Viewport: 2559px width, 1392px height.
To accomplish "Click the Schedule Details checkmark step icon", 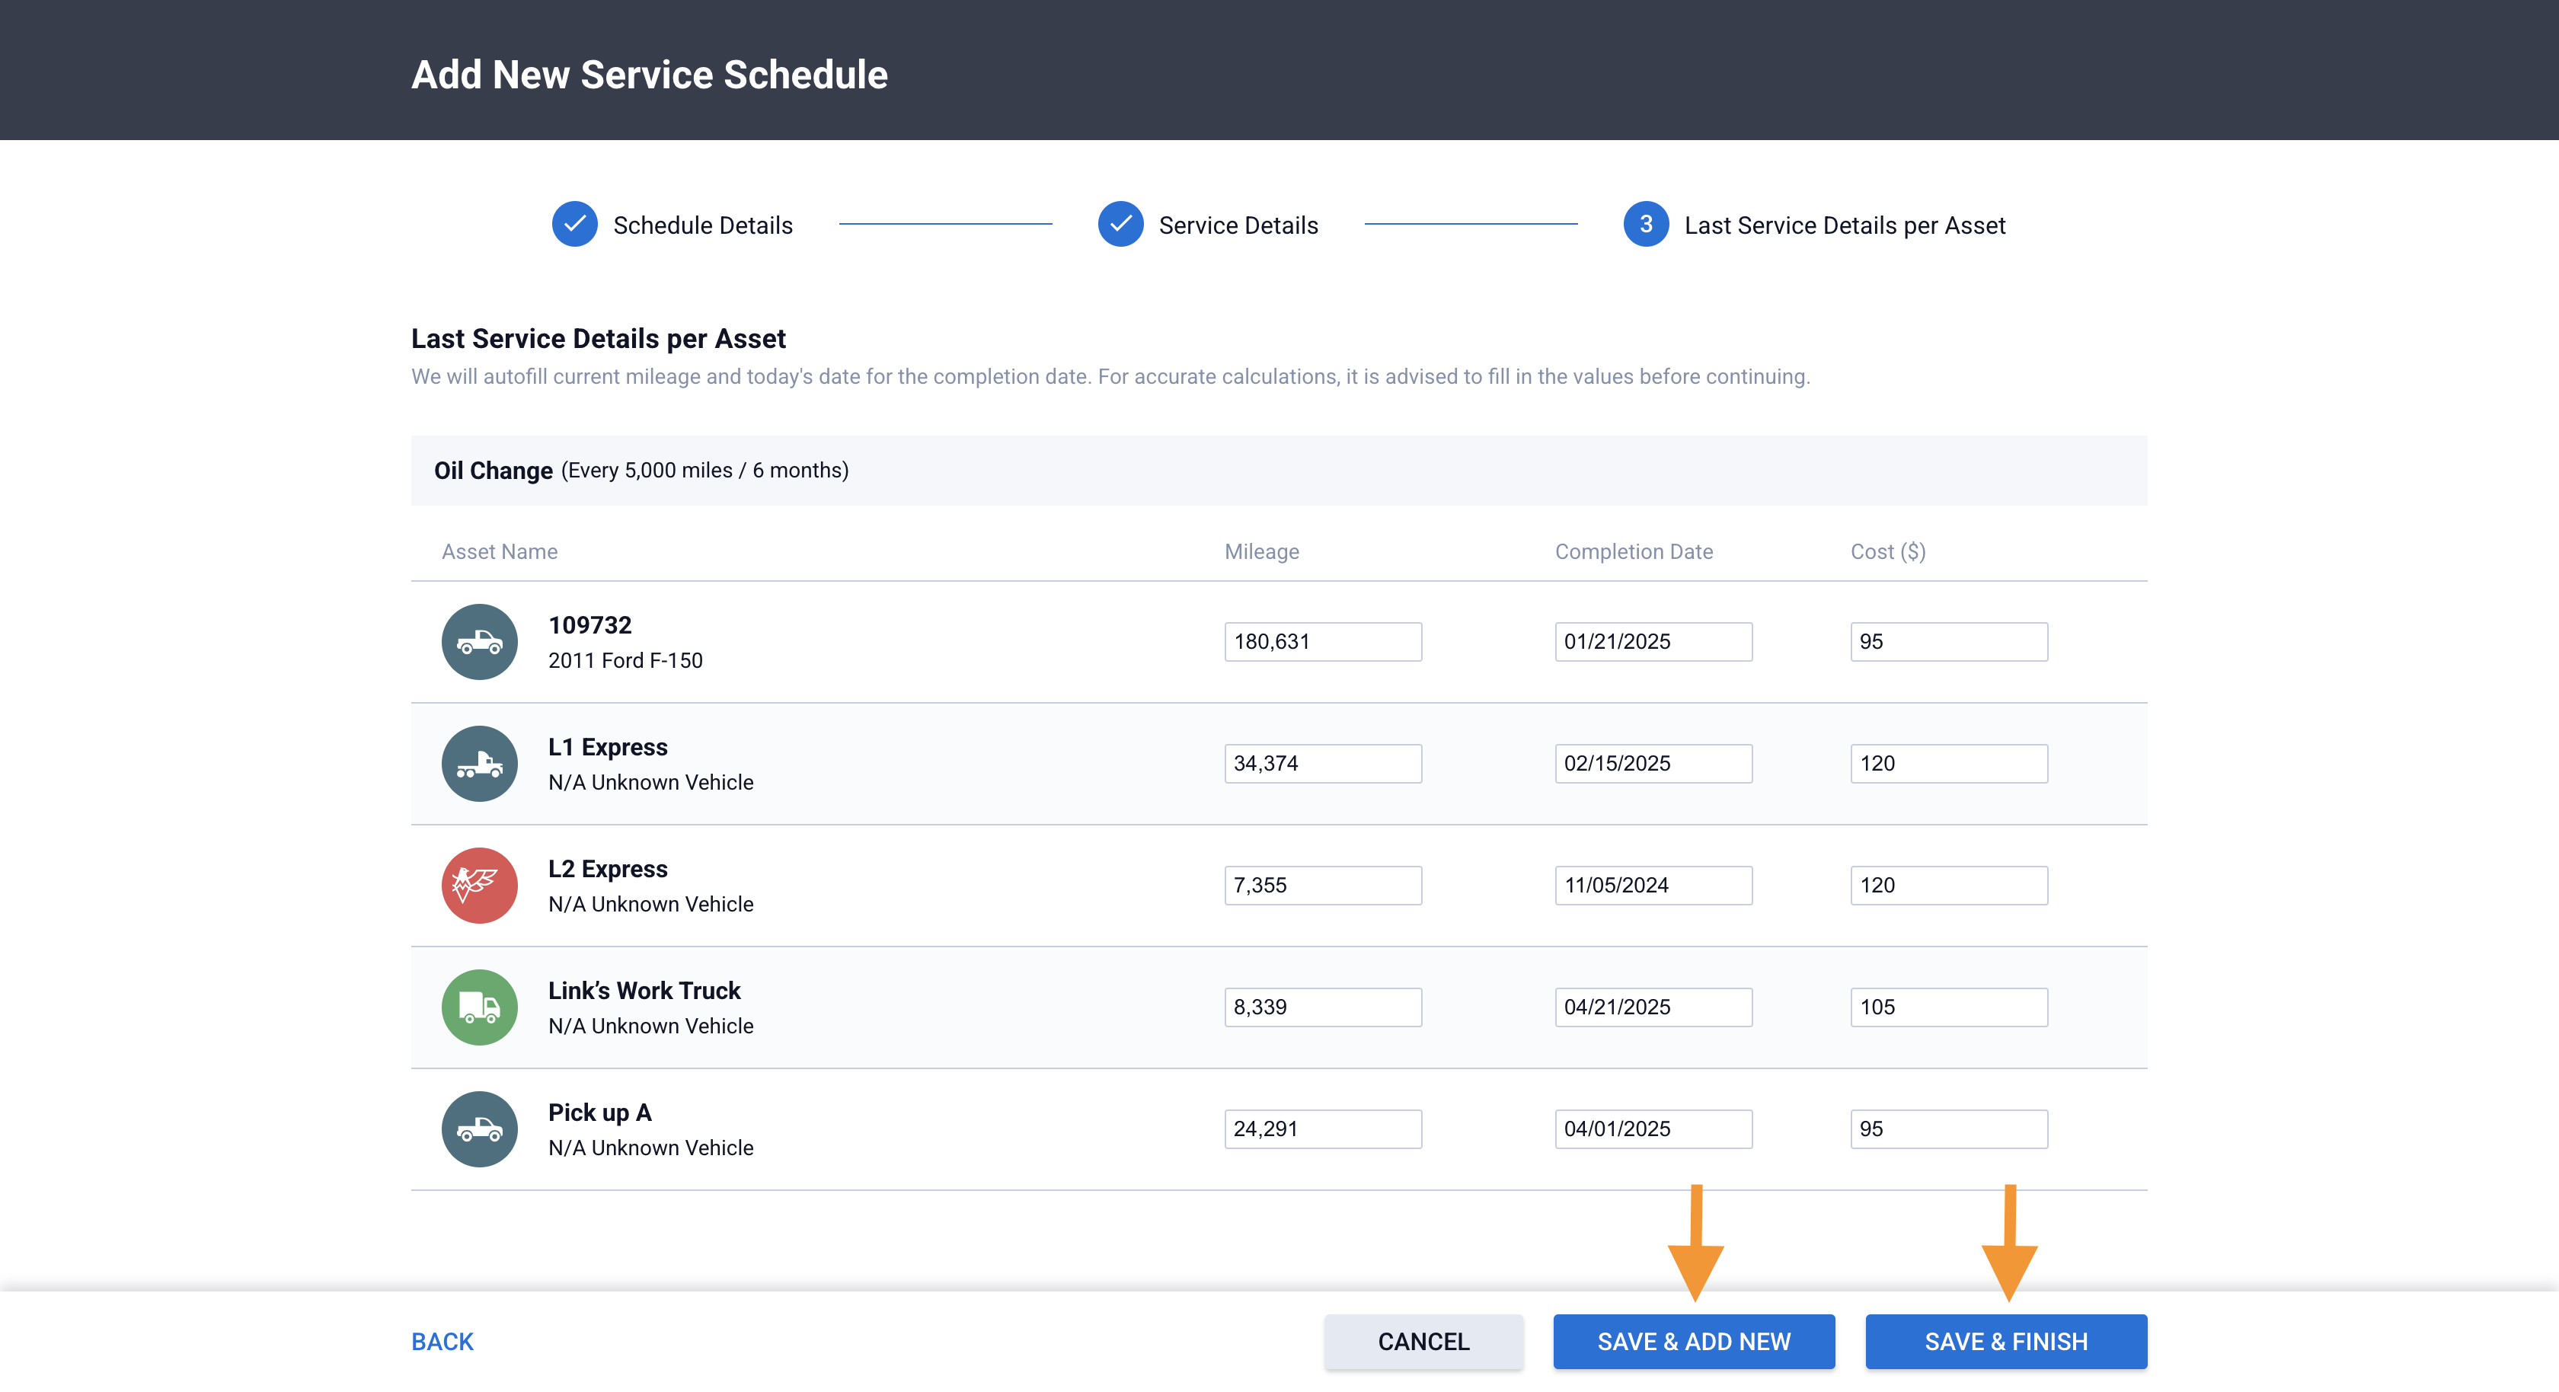I will tap(574, 225).
